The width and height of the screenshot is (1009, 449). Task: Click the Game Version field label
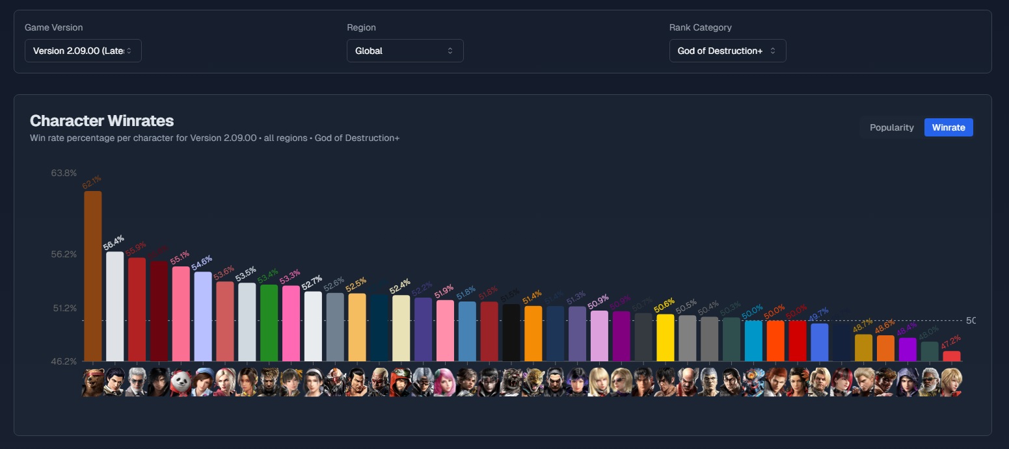[54, 27]
